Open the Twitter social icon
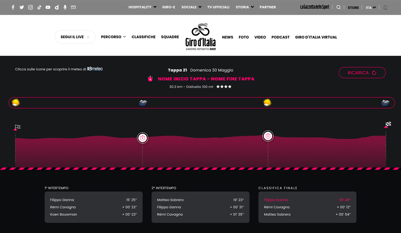This screenshot has height=233, width=401. 22,7
